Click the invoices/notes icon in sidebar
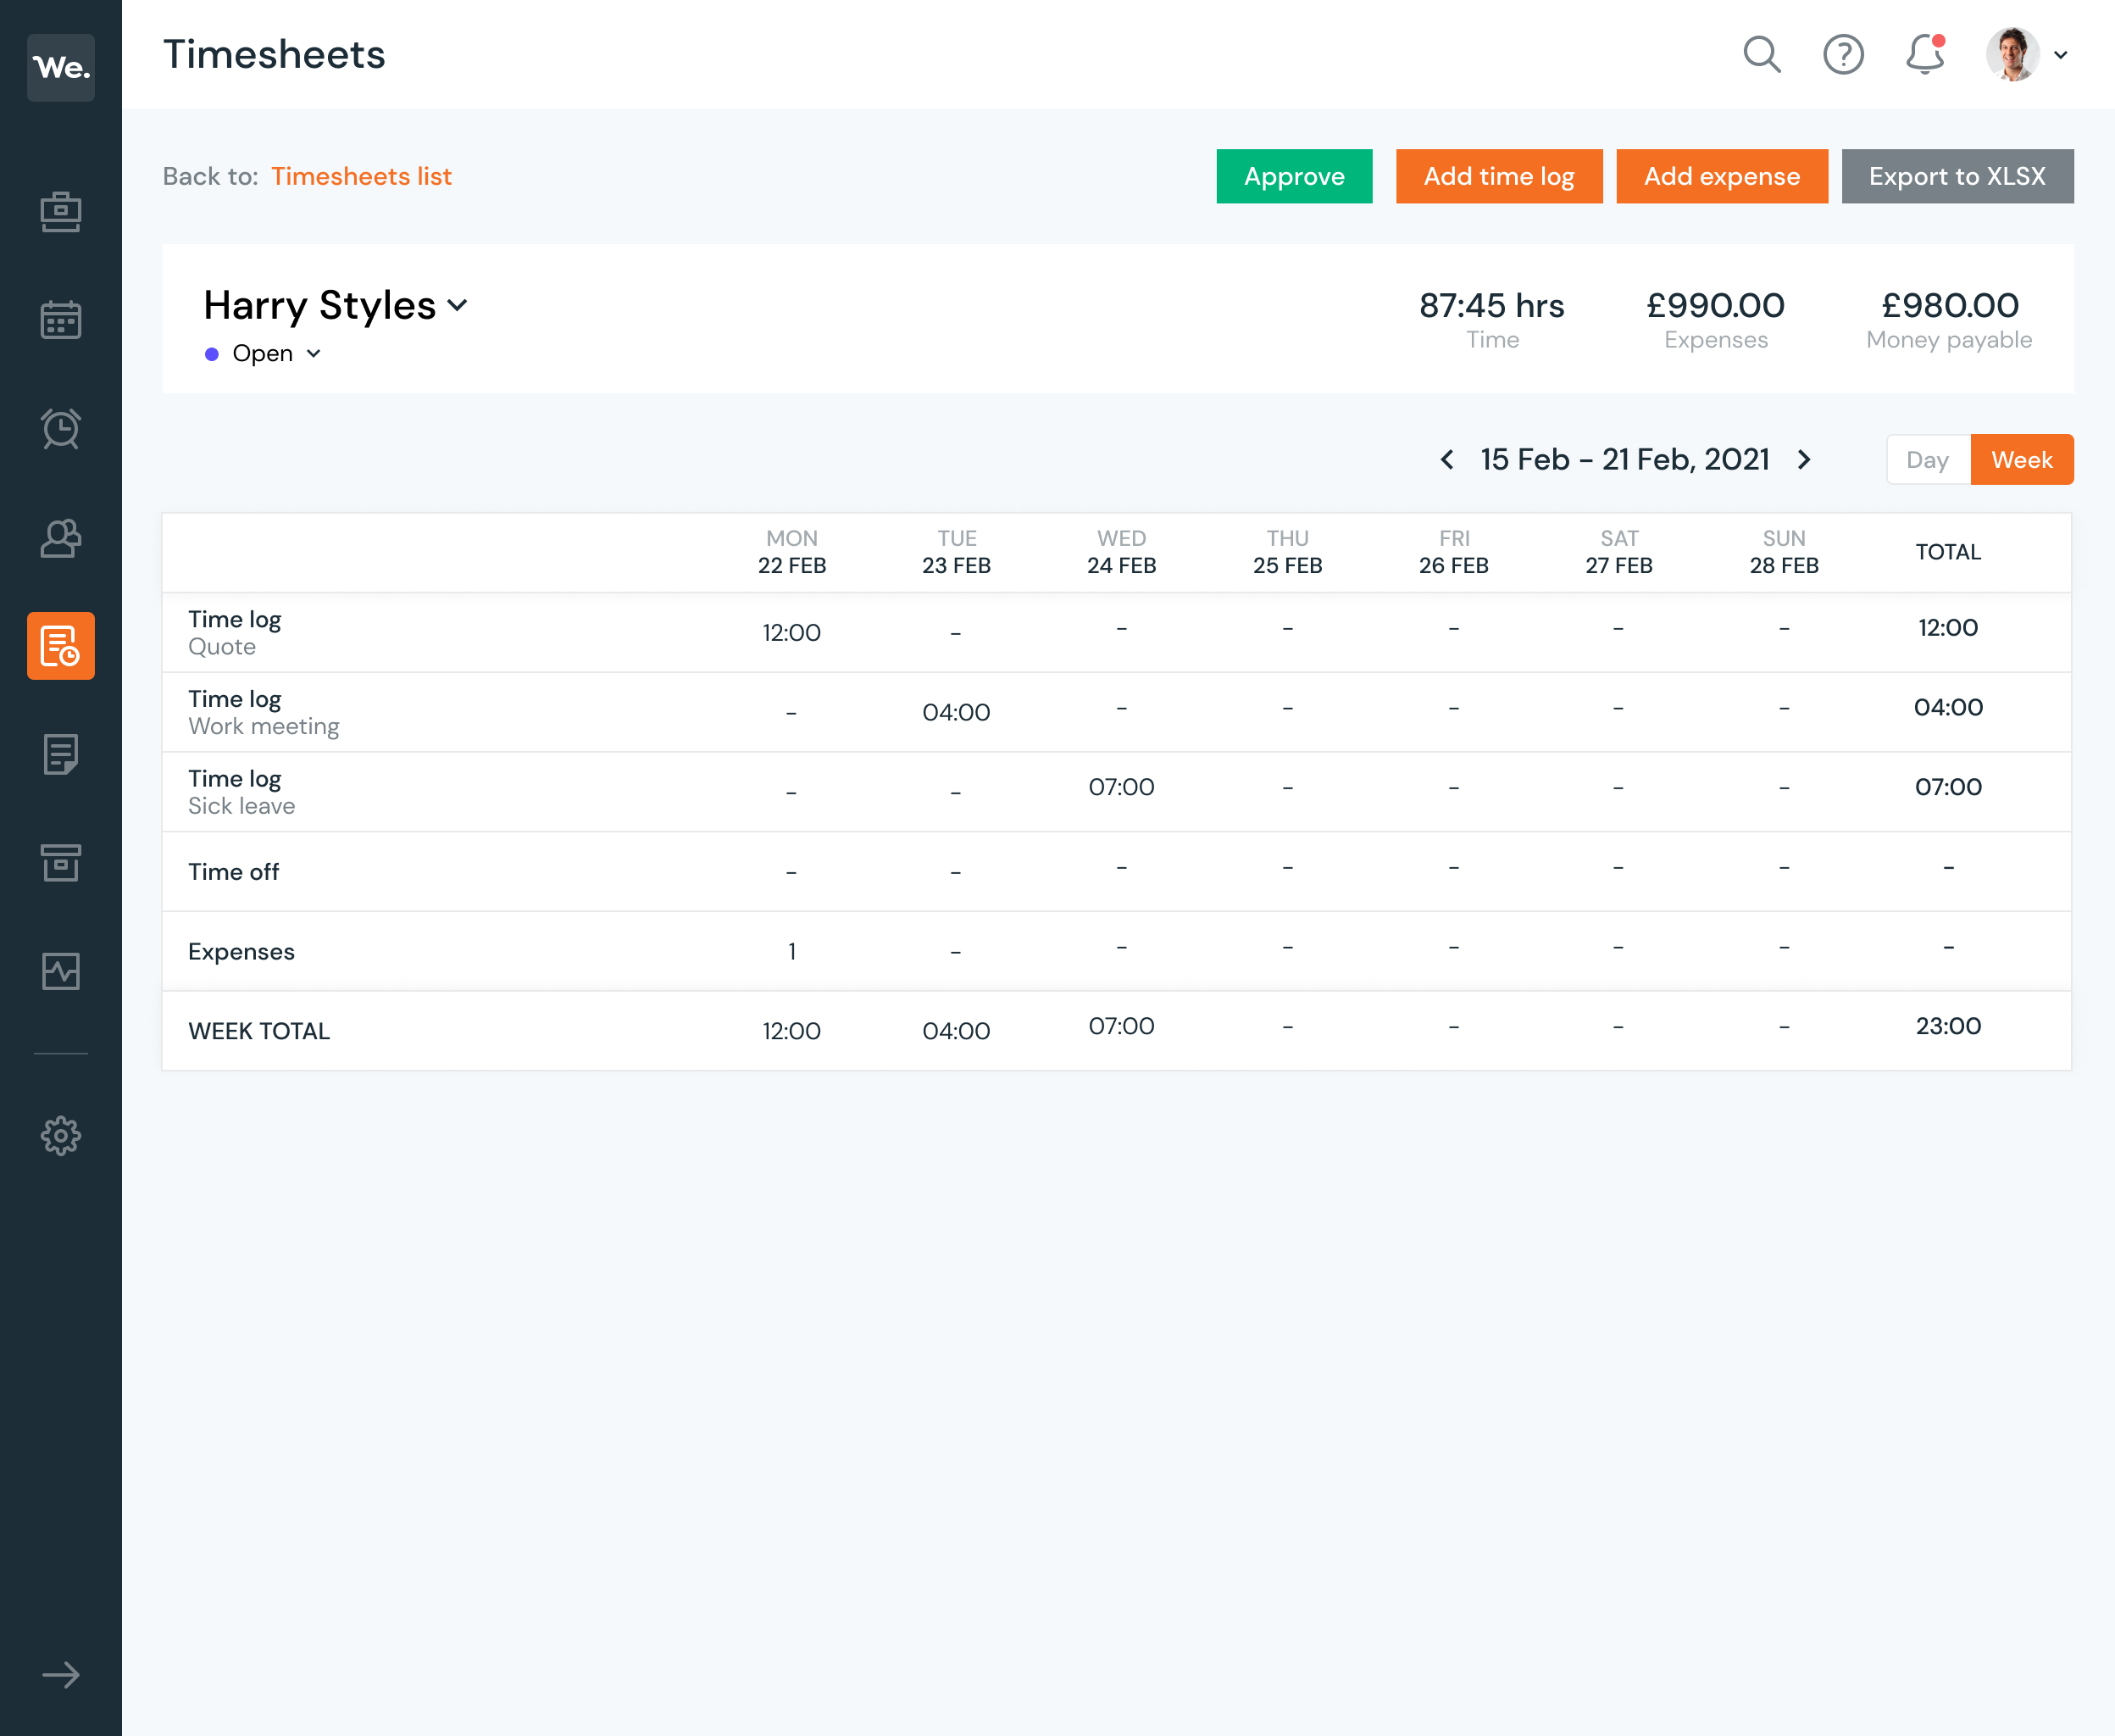 click(x=62, y=755)
